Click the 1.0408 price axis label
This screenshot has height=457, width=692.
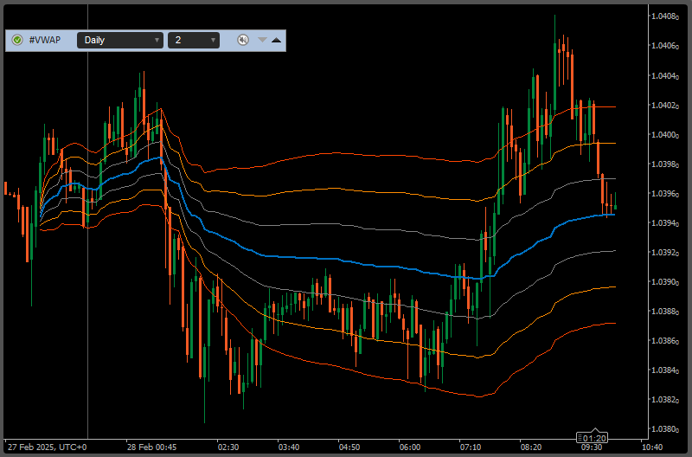point(668,16)
